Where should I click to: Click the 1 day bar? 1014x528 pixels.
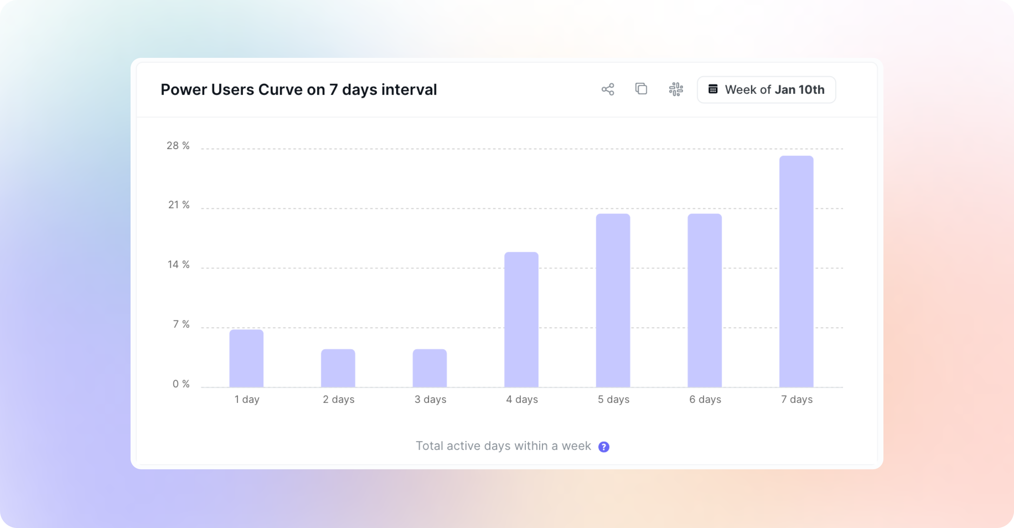[x=246, y=358]
